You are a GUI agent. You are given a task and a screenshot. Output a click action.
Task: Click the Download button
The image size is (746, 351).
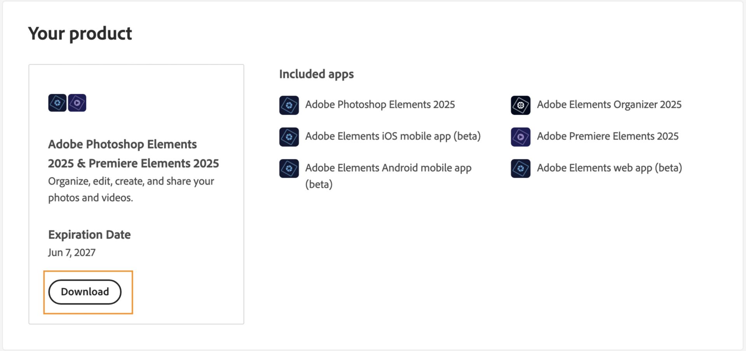coord(85,292)
